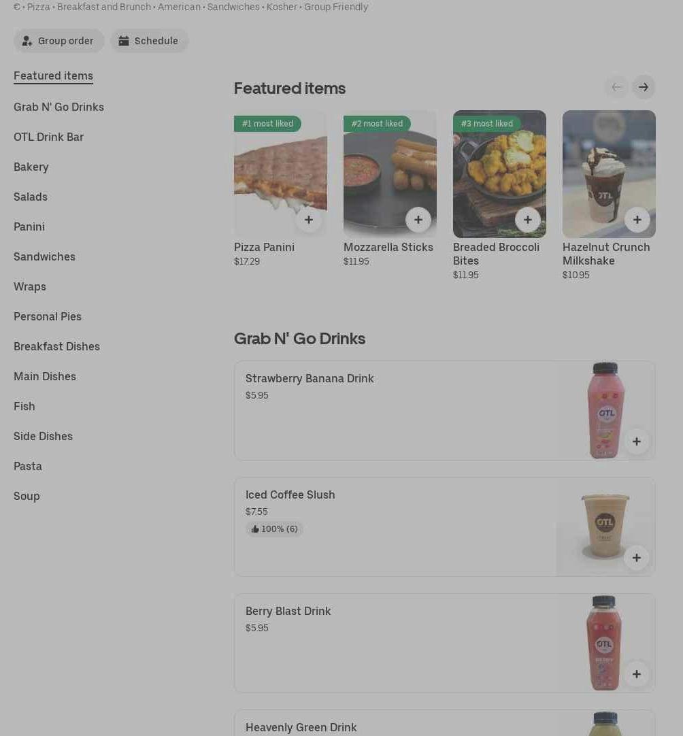This screenshot has height=736, width=683.
Task: Go back with featured items left arrow
Action: click(616, 87)
